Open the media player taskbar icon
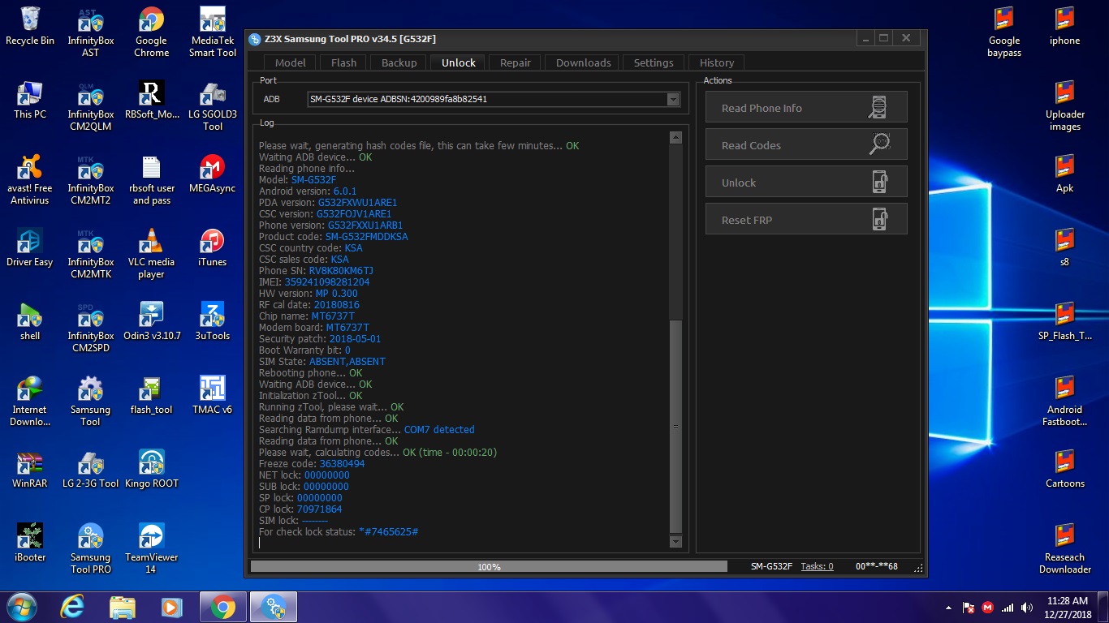The width and height of the screenshot is (1109, 623). pos(171,607)
